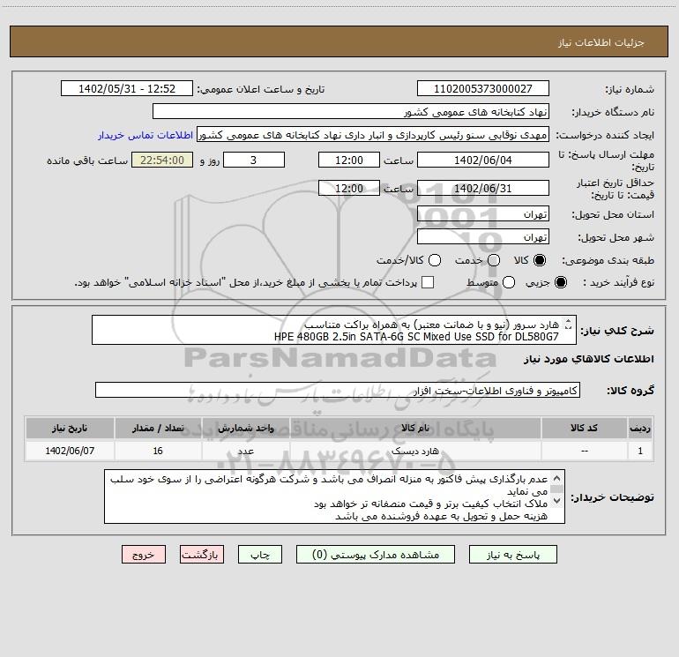This screenshot has height=657, width=679.
Task: Click the تاریخ نیاز column header
Action: tap(70, 429)
